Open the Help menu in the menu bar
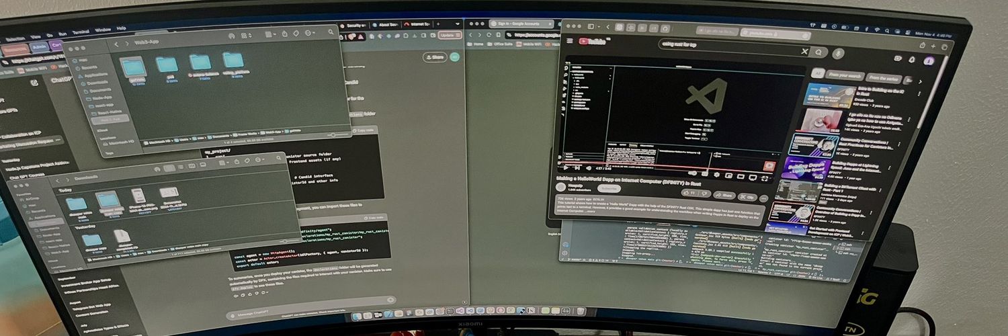The height and width of the screenshot is (336, 1008). click(122, 28)
